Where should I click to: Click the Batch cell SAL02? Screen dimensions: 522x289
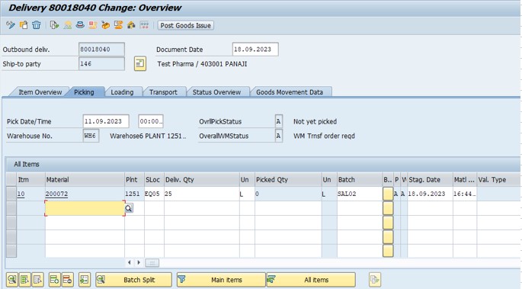pos(360,194)
